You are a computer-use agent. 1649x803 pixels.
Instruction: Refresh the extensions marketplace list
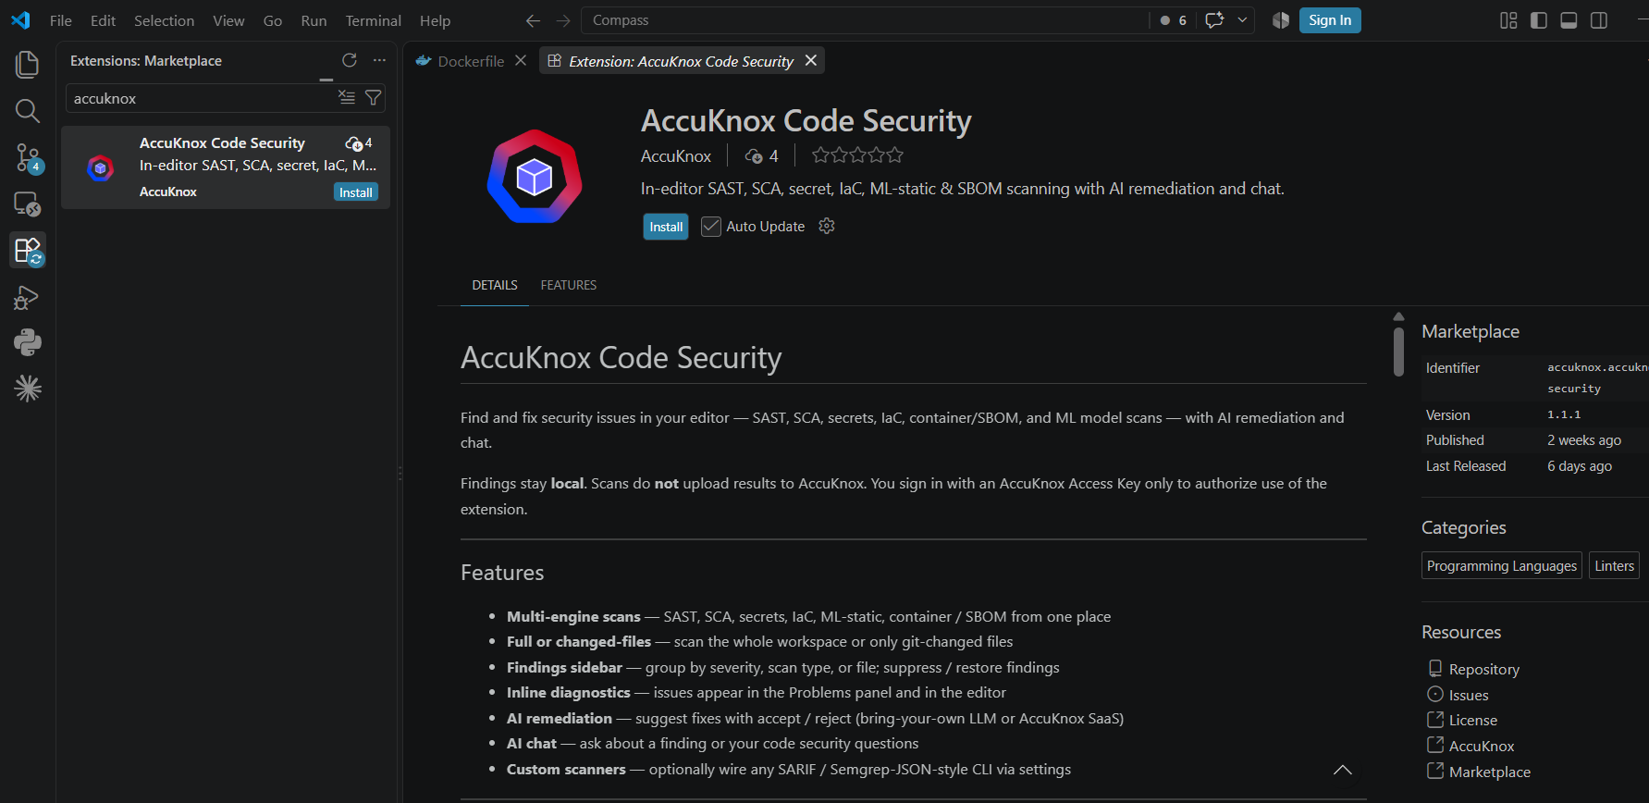pyautogui.click(x=350, y=60)
